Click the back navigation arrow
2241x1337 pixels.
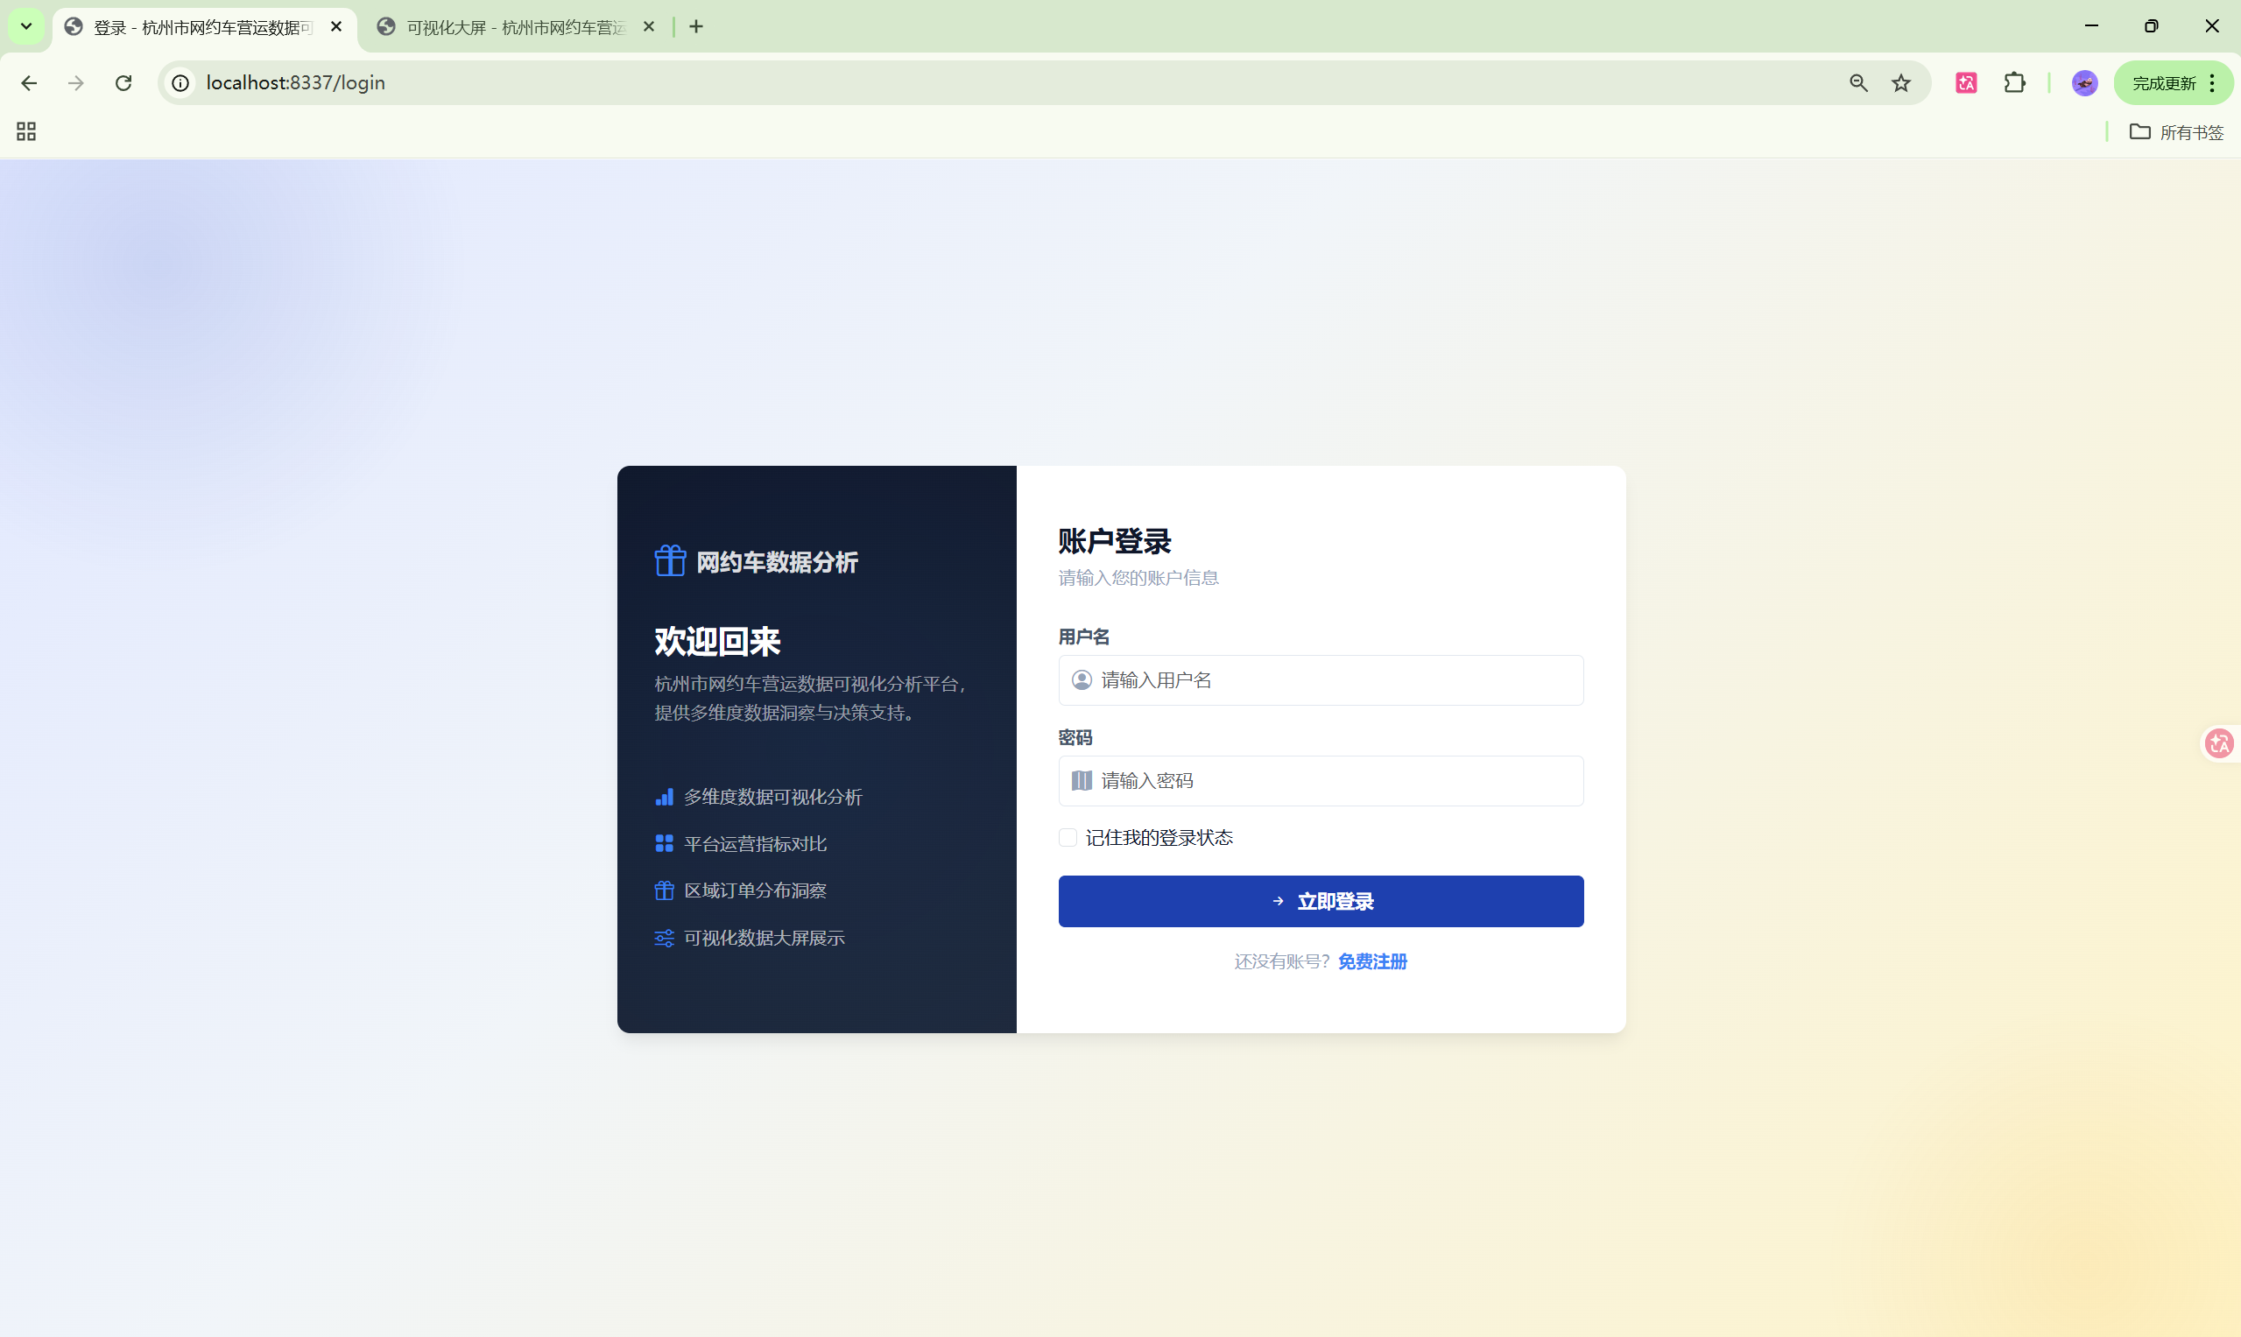30,82
